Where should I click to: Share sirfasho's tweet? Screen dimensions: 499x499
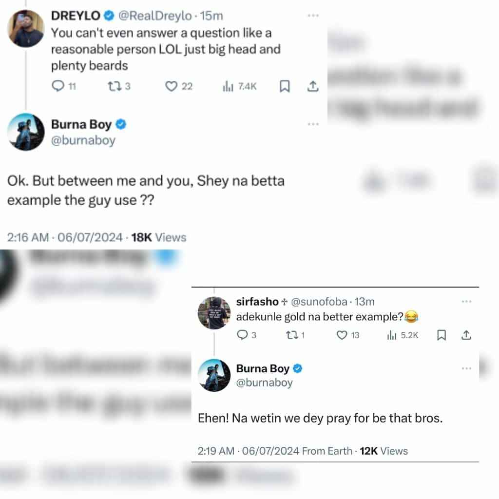[466, 335]
